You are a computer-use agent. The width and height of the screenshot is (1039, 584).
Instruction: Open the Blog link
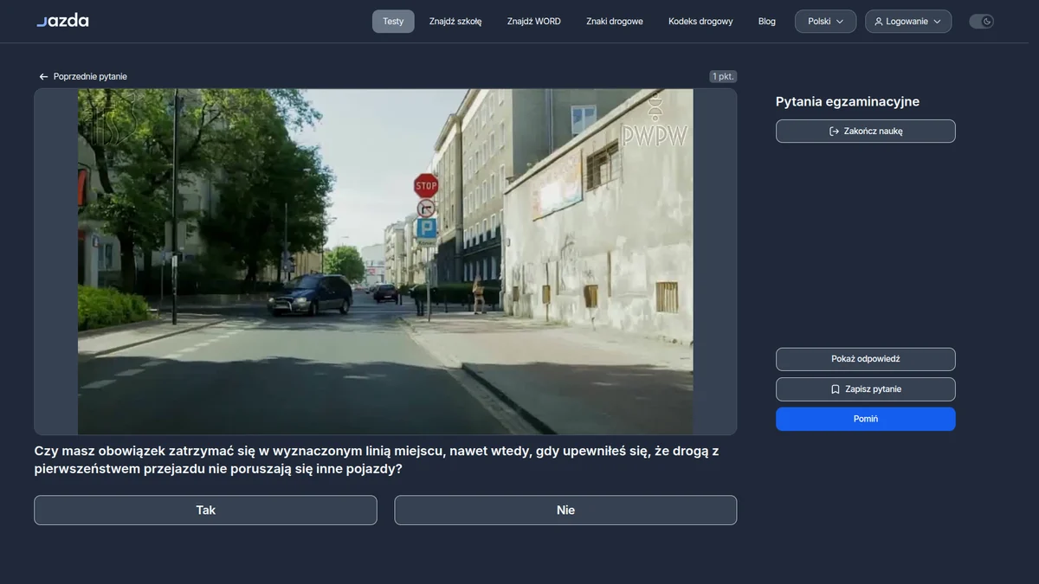767,22
